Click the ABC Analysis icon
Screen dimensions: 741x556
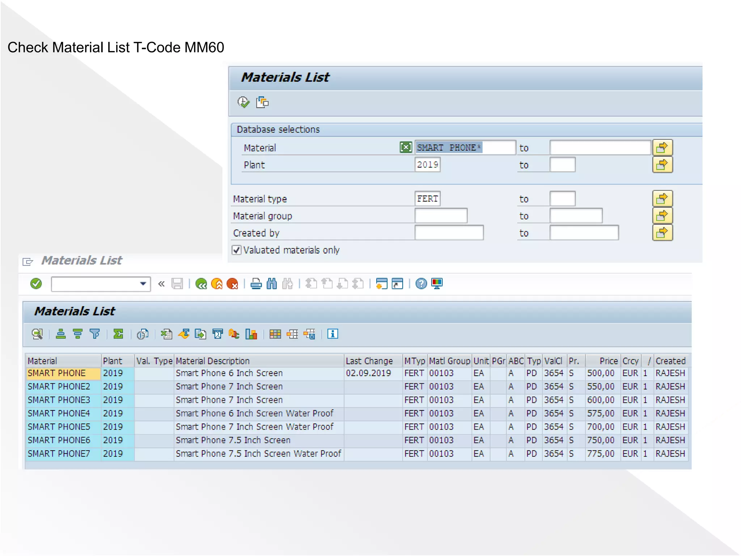pyautogui.click(x=234, y=334)
